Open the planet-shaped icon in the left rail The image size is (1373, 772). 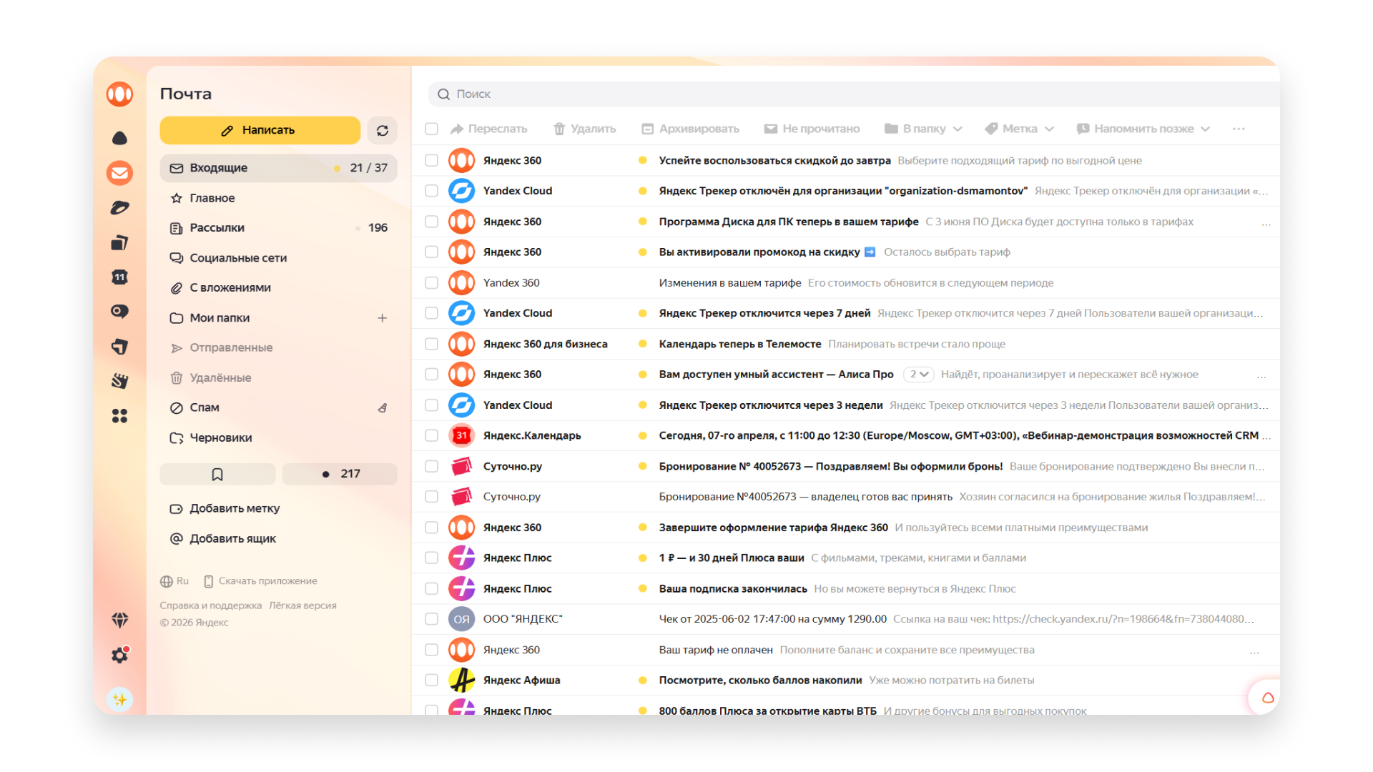tap(119, 207)
